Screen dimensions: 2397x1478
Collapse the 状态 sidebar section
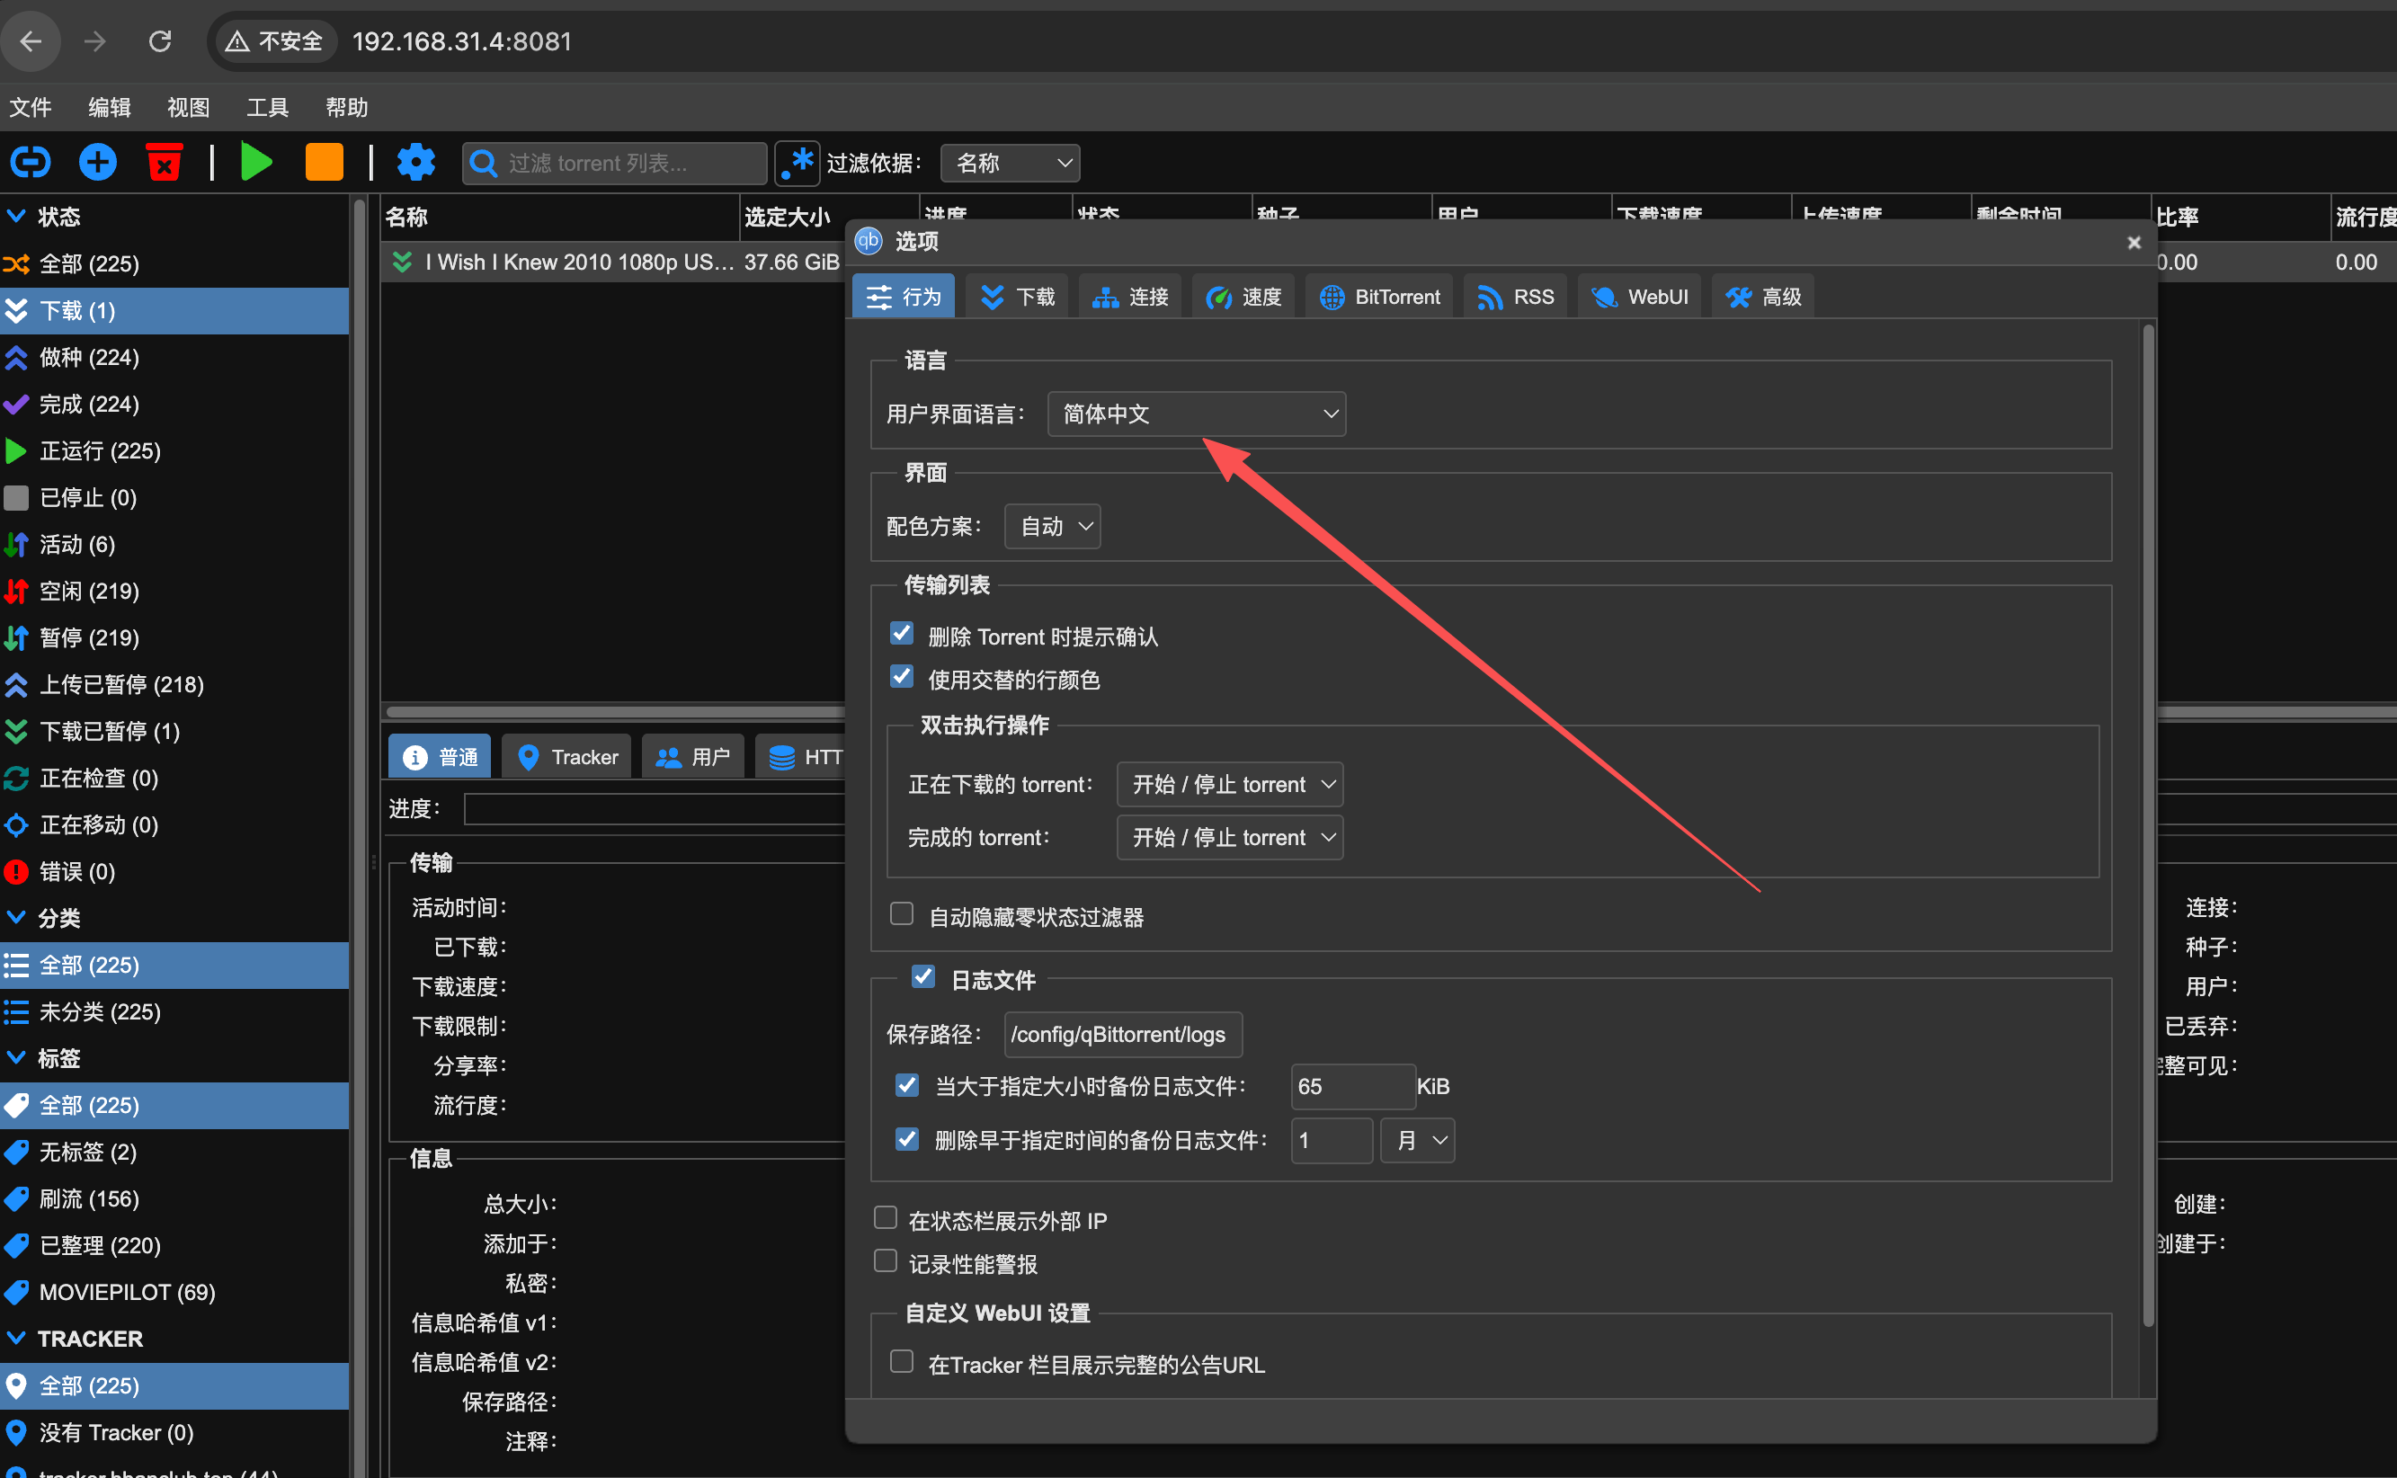16,216
